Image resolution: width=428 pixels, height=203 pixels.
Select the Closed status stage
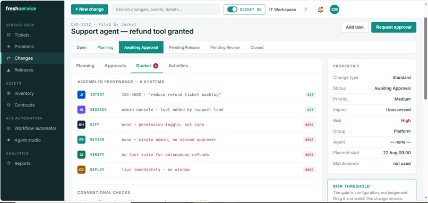tap(257, 47)
